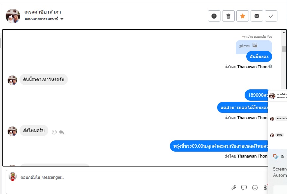Click the scrollbar up arrow

point(284,32)
